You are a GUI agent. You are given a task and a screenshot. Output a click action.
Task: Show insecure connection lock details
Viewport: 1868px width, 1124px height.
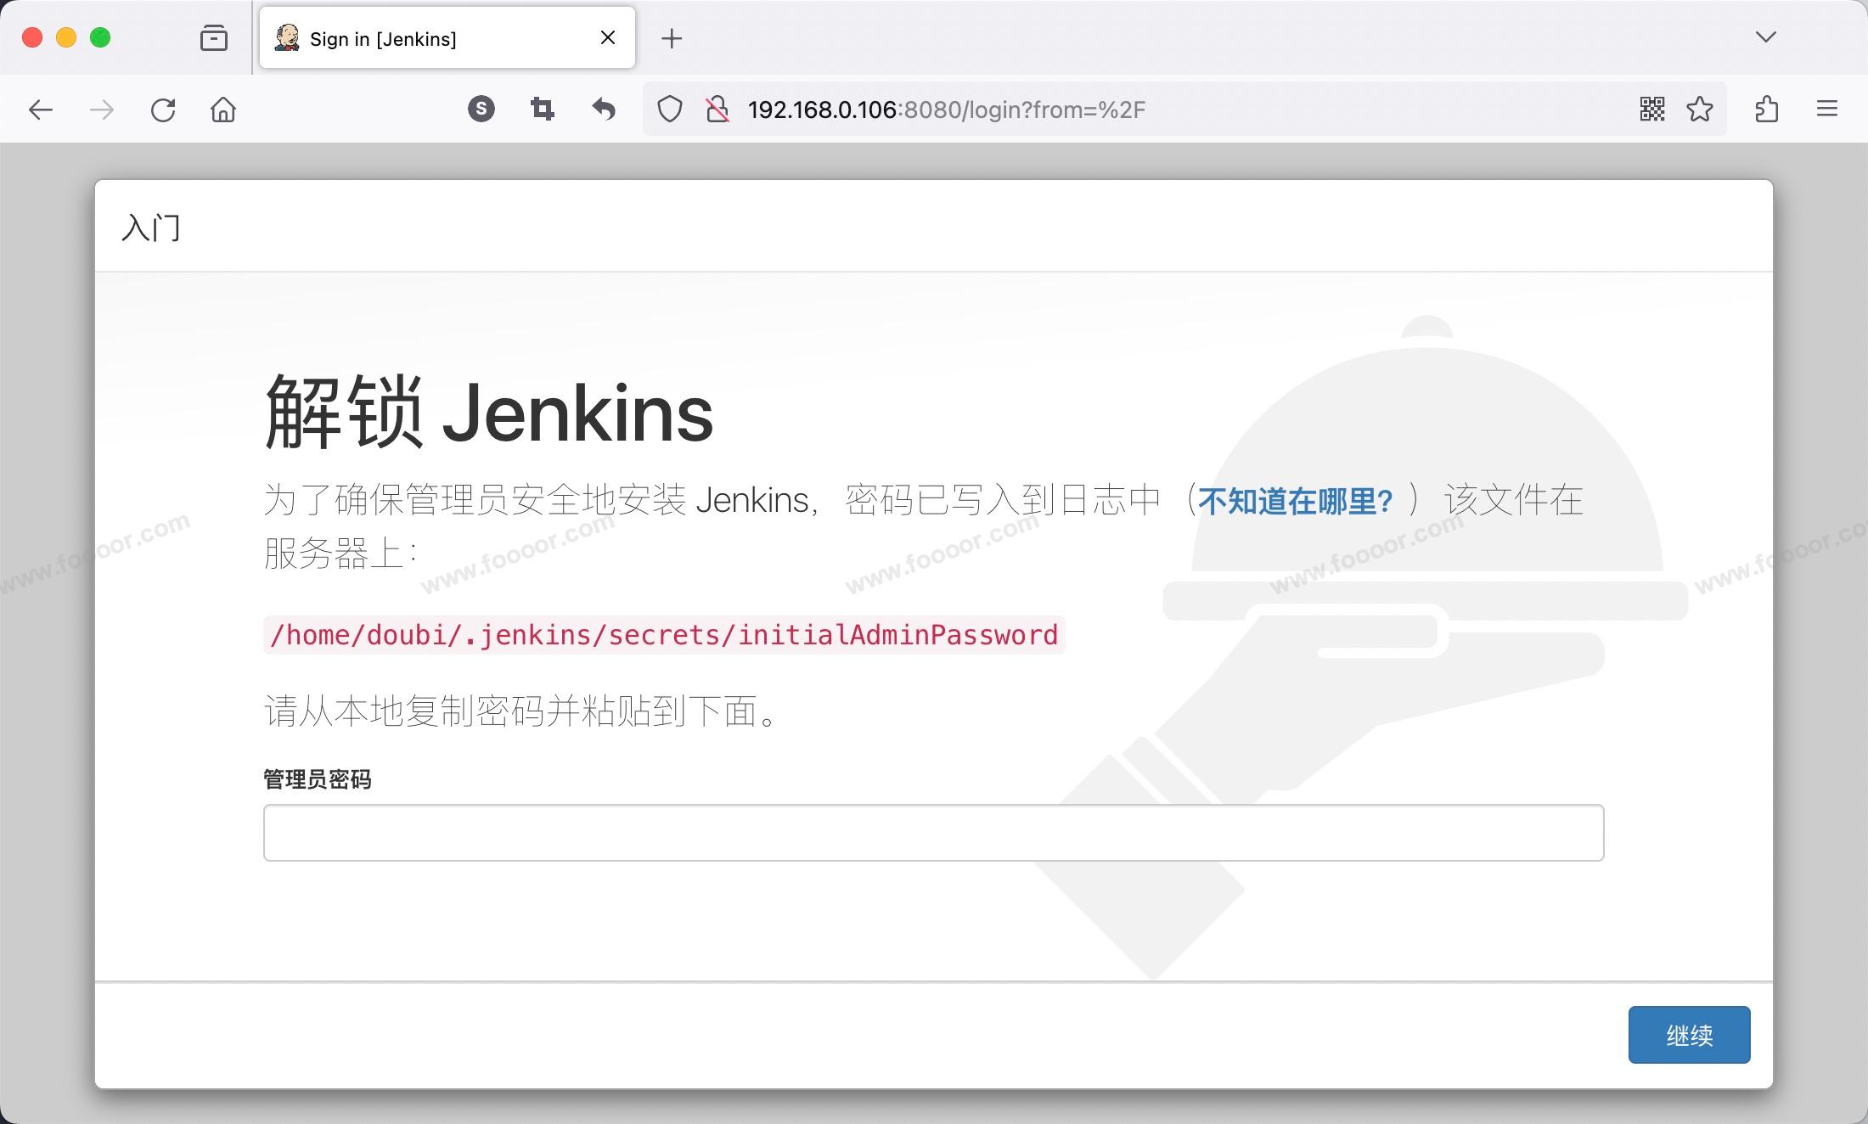[717, 110]
